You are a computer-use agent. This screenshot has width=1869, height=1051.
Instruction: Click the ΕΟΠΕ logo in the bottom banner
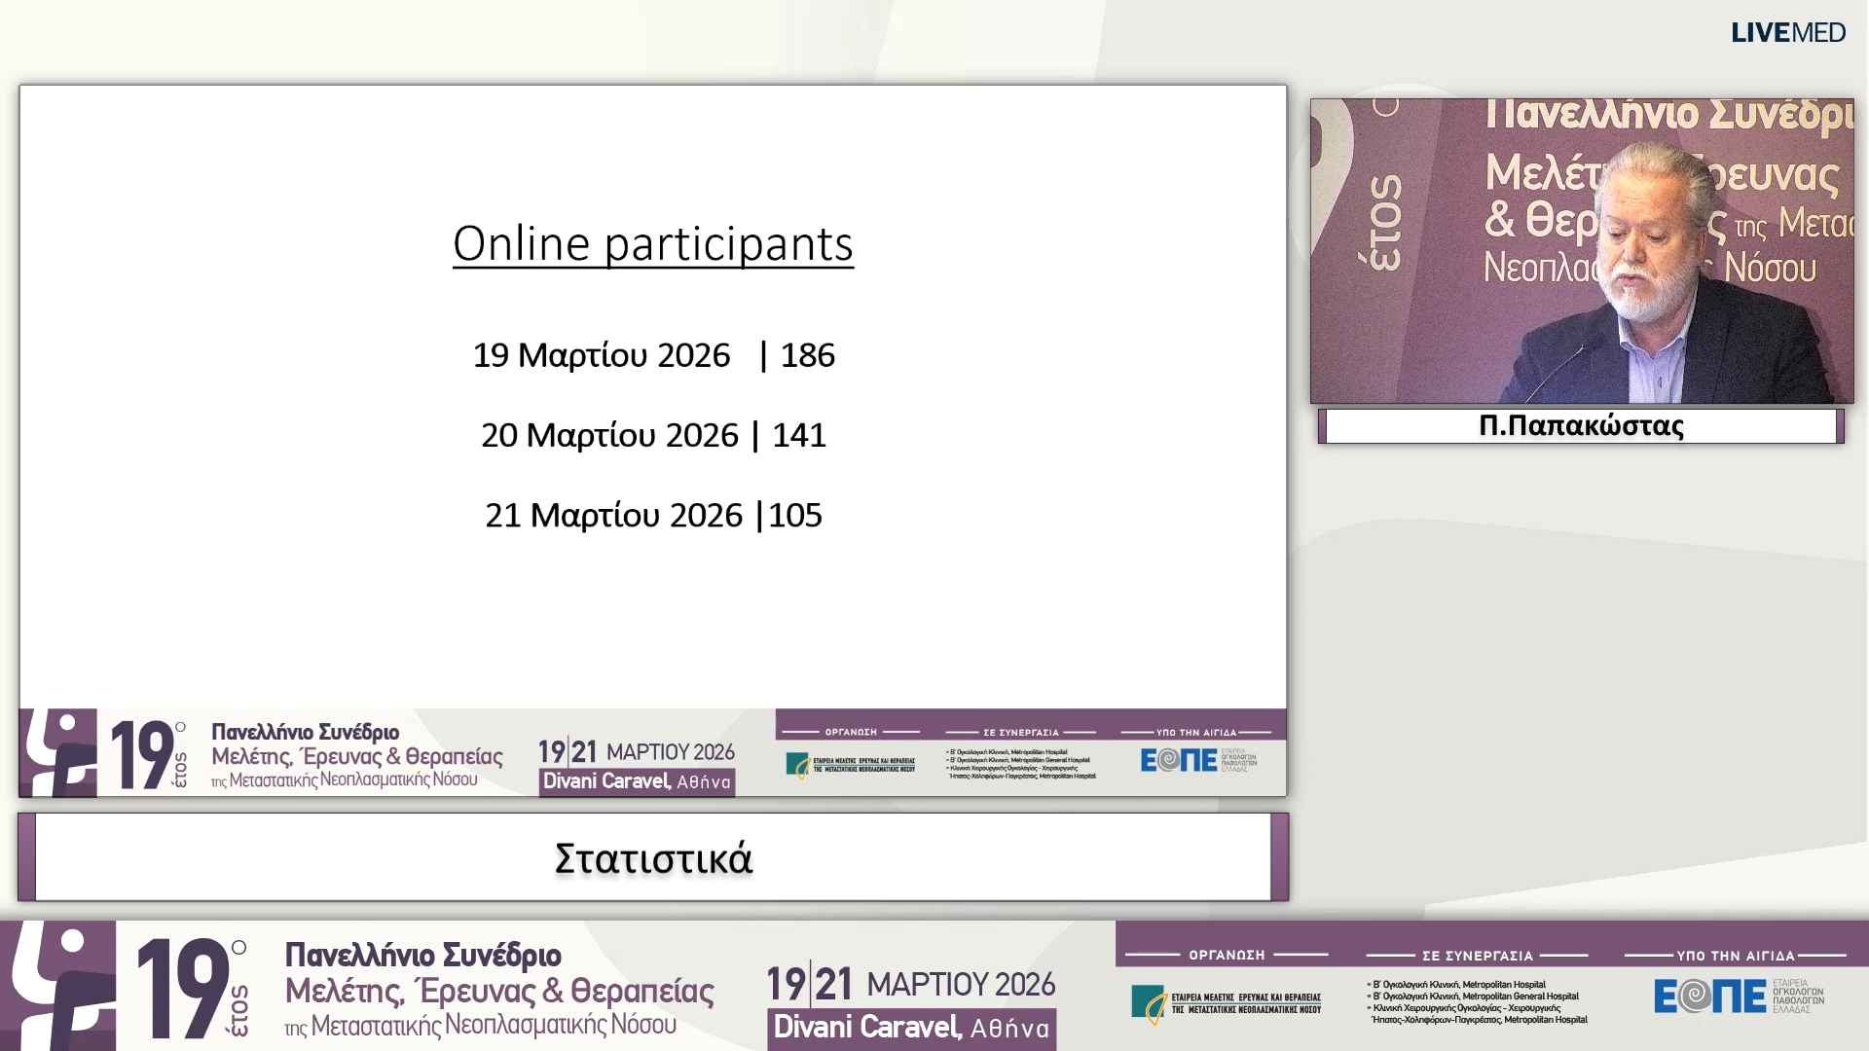tap(1739, 997)
